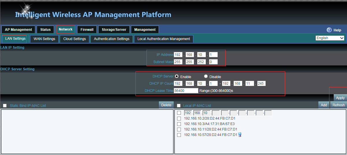Go to the Storage/Server tab
This screenshot has height=155, width=347.
click(x=114, y=30)
